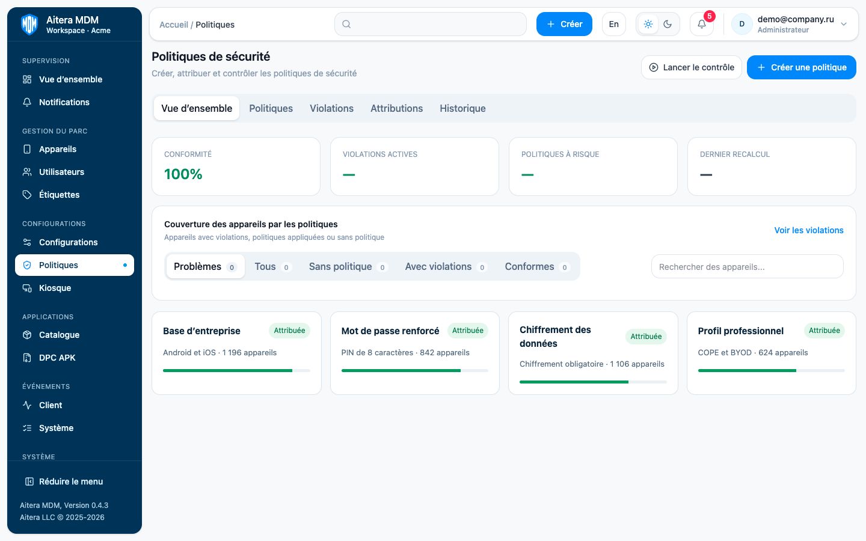Click the Politiques à risque stat card

593,167
